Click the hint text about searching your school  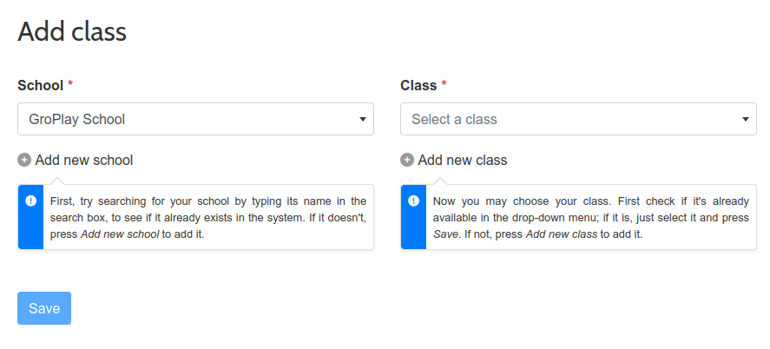coord(208,217)
